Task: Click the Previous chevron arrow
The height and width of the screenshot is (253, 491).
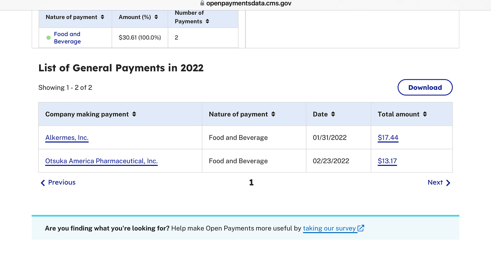Action: 43,183
